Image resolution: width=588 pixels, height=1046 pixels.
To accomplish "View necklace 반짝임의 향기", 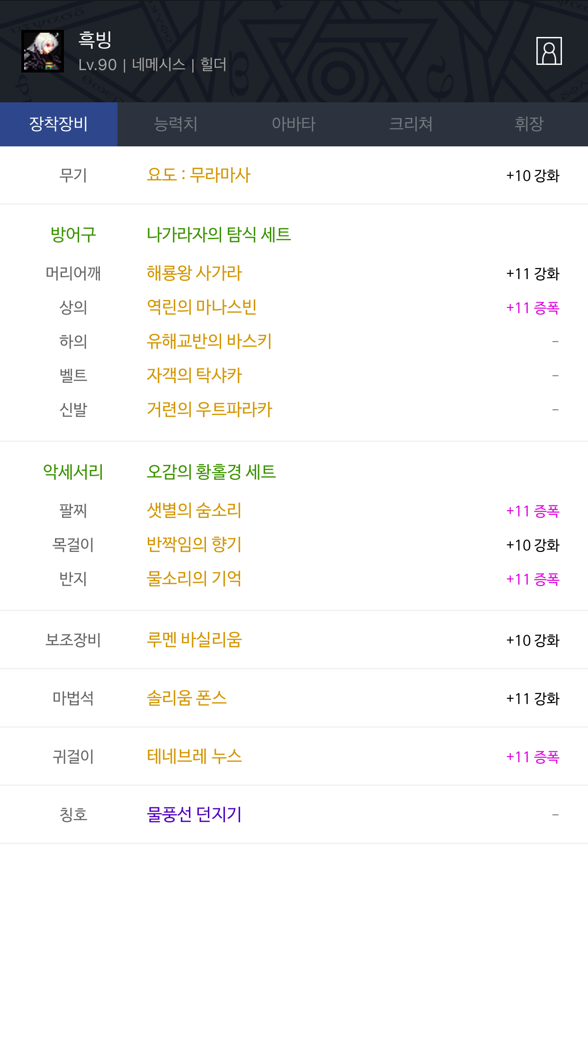I will pos(194,544).
